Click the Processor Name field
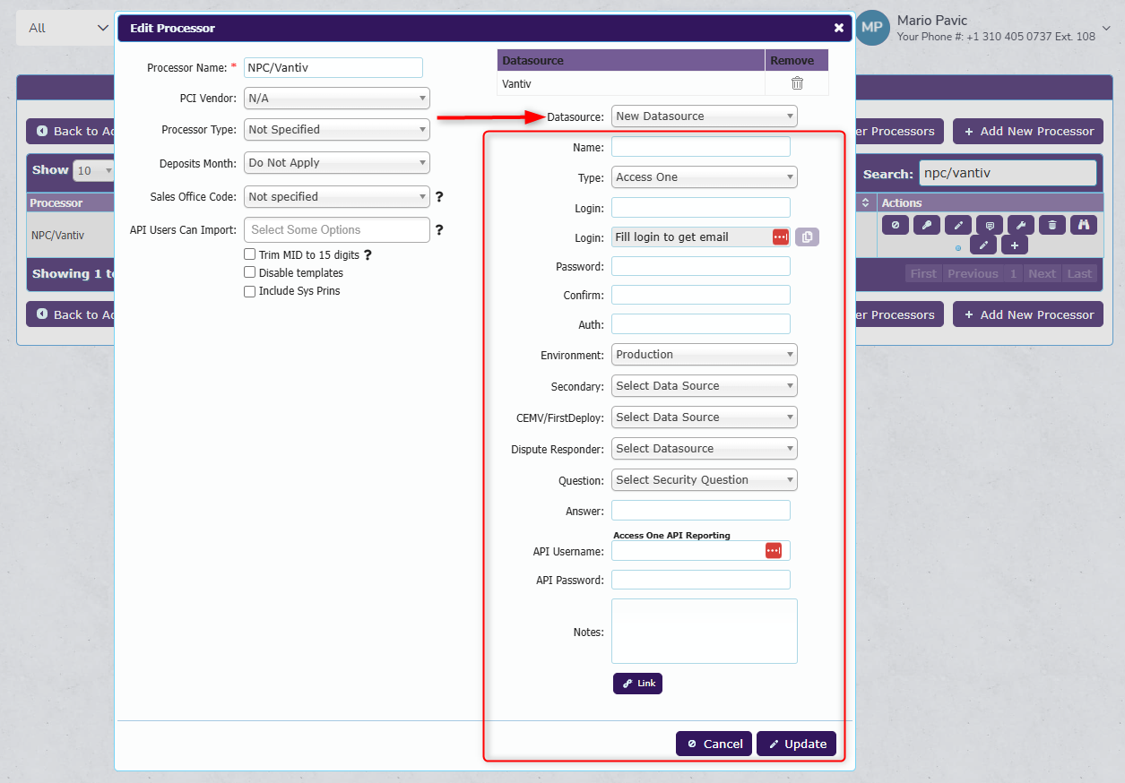 [333, 67]
